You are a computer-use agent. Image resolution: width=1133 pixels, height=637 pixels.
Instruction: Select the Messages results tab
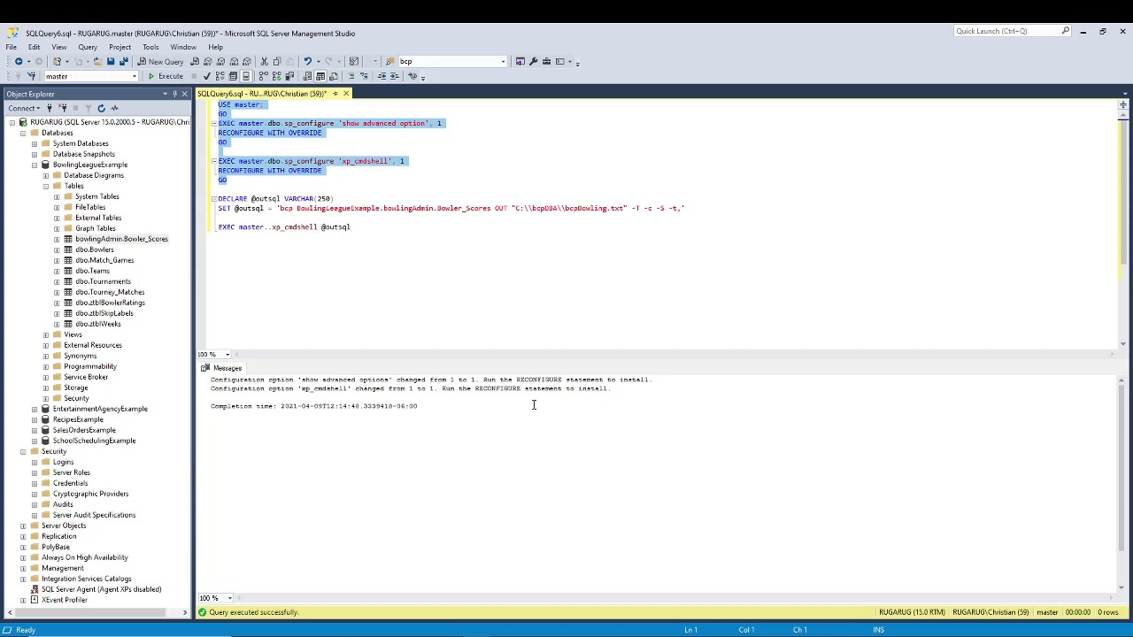(222, 368)
